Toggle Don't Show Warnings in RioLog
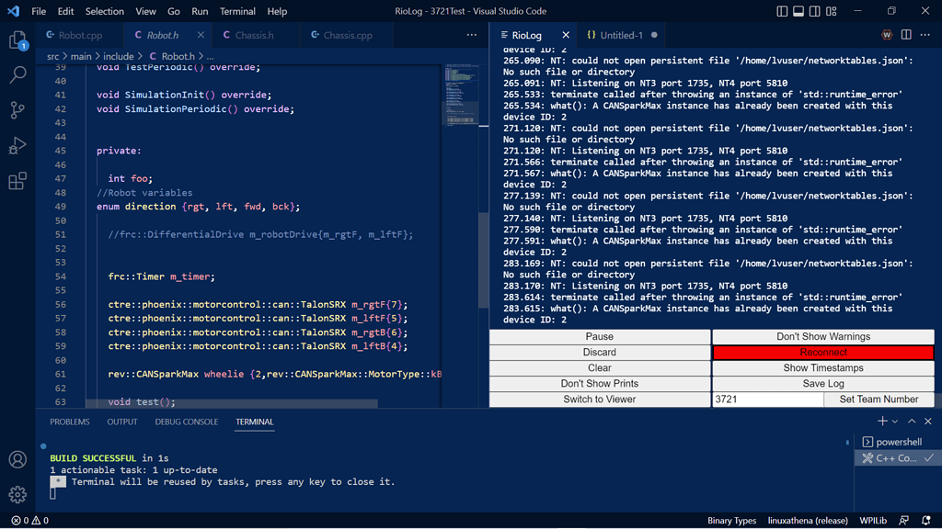The height and width of the screenshot is (529, 942). pyautogui.click(x=823, y=336)
